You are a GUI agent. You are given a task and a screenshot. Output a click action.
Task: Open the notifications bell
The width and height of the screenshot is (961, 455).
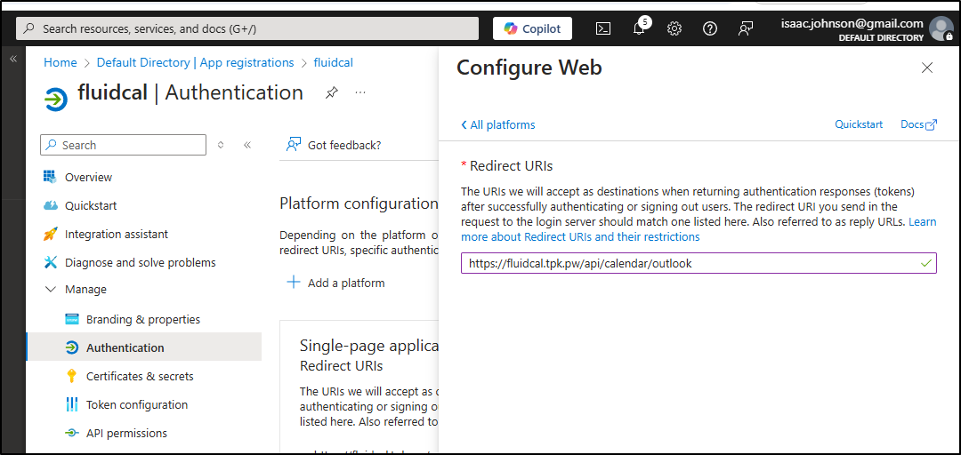coord(639,28)
